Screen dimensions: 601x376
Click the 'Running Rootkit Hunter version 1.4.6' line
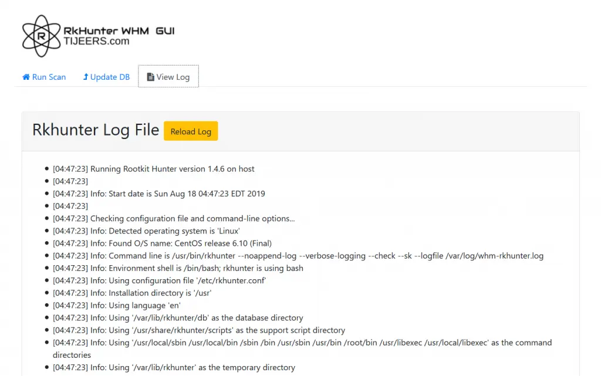click(x=154, y=169)
